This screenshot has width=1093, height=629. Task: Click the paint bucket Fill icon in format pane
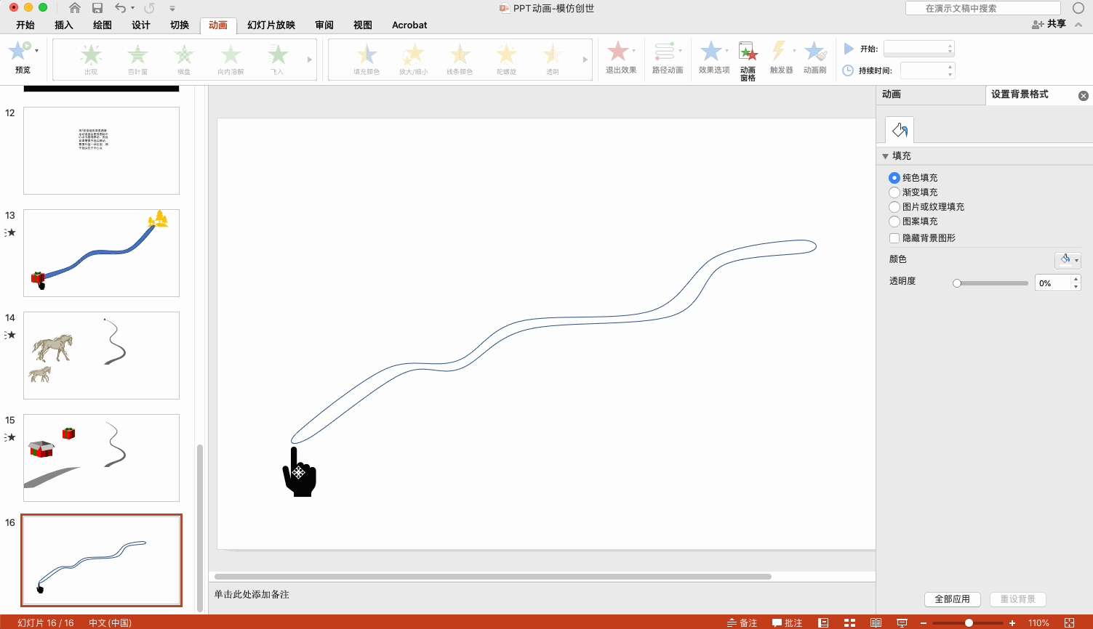(900, 130)
